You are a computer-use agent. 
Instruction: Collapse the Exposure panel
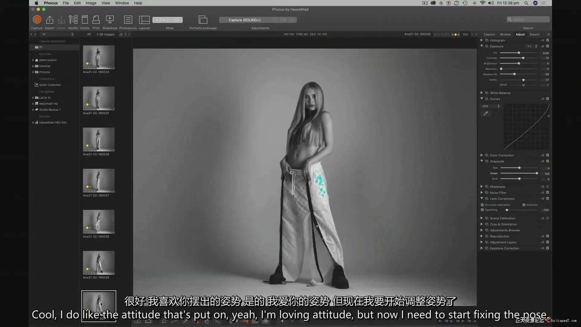[481, 46]
